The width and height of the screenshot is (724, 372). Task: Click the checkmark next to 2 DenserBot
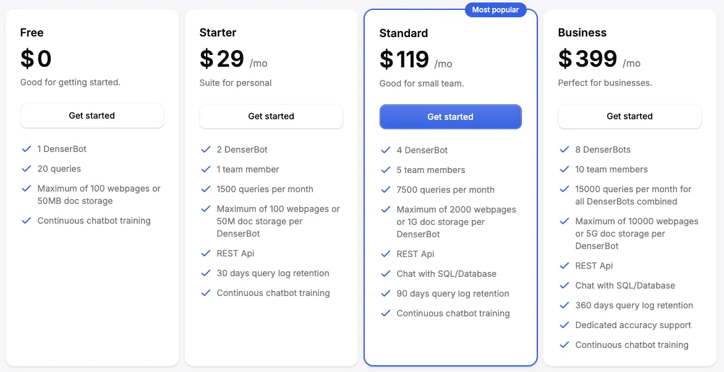(206, 149)
